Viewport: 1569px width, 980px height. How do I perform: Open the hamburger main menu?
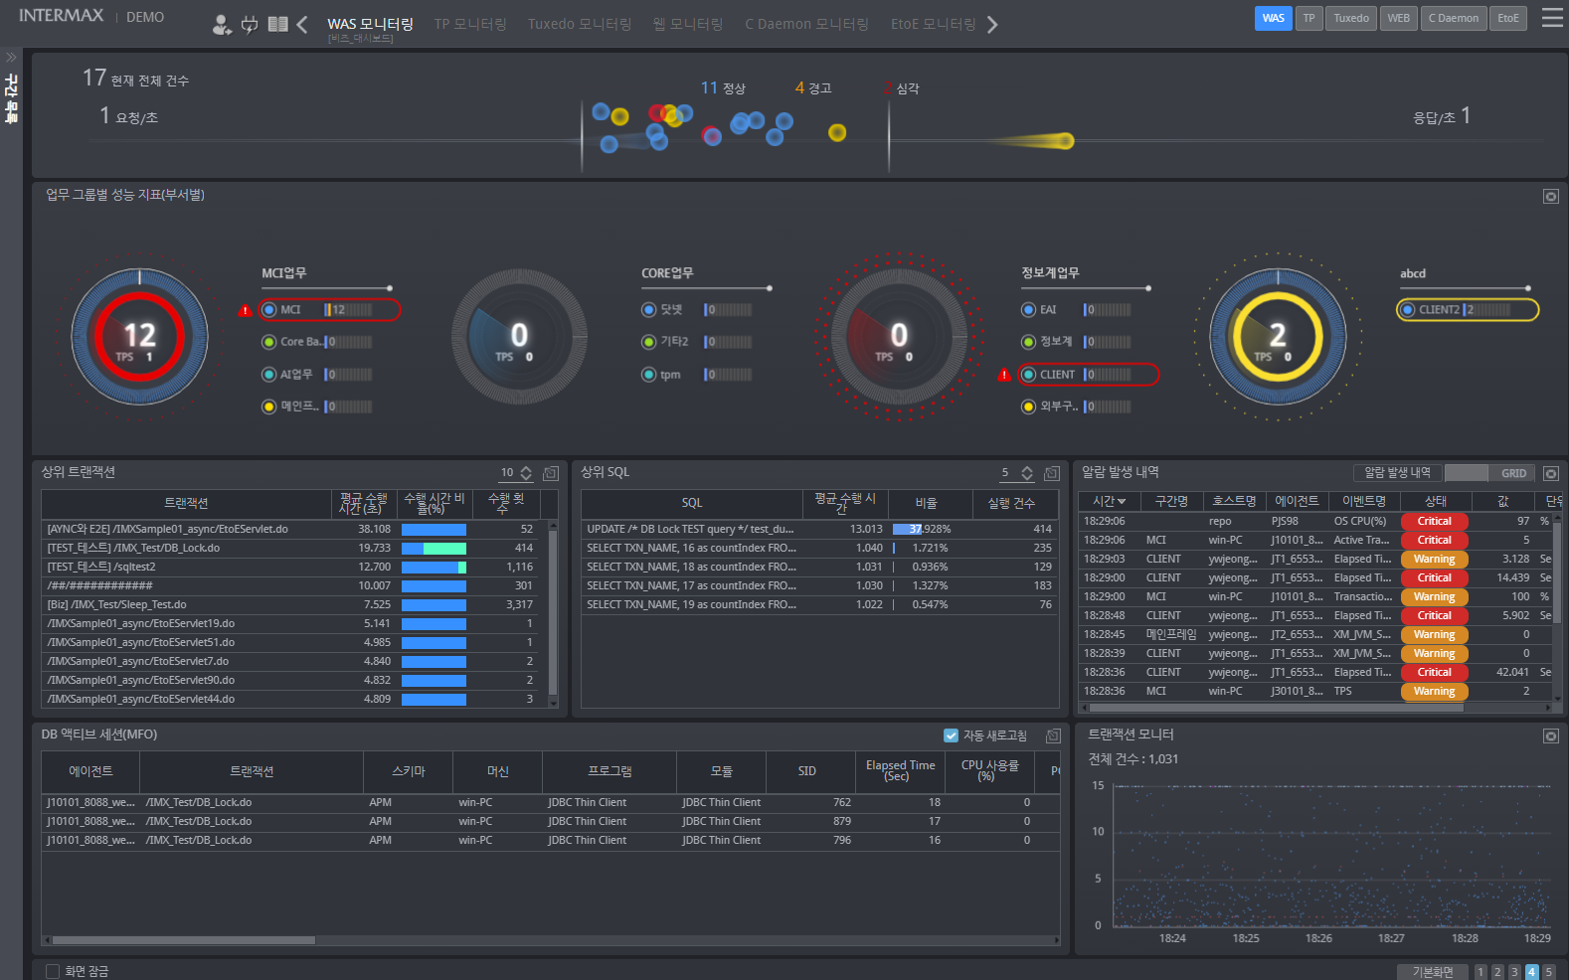(x=1552, y=18)
